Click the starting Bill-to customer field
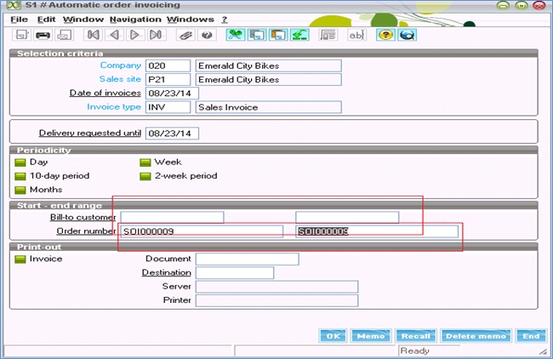 click(172, 218)
